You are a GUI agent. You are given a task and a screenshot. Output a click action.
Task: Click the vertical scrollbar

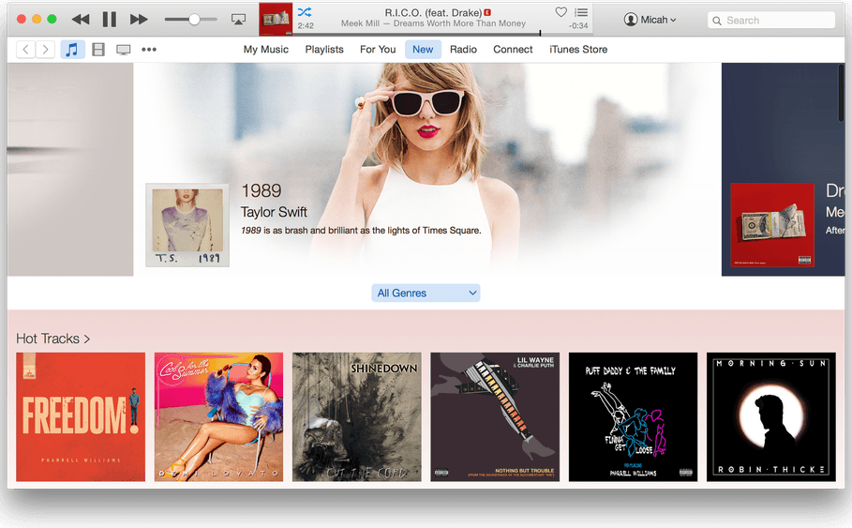[841, 93]
